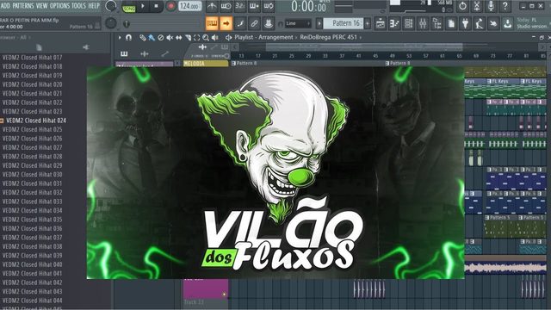Open the ReiDoBrega PERC 451 clip selector
551x310 pixels.
pos(328,37)
